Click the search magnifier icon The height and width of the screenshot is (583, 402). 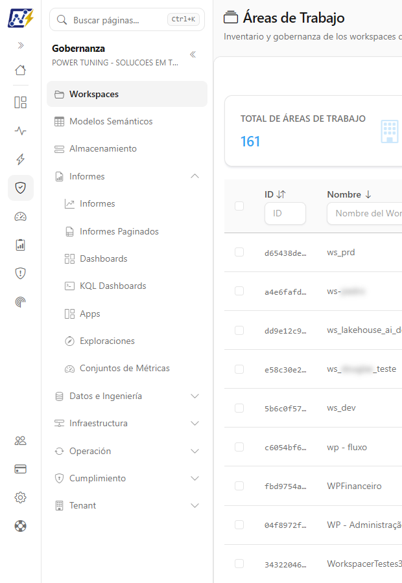tap(62, 19)
